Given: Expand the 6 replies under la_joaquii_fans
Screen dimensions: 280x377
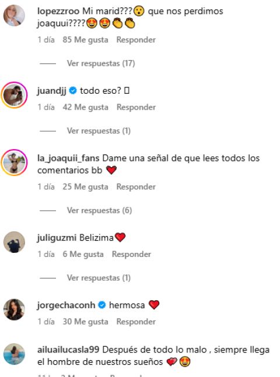Looking at the screenshot, I should (99, 210).
